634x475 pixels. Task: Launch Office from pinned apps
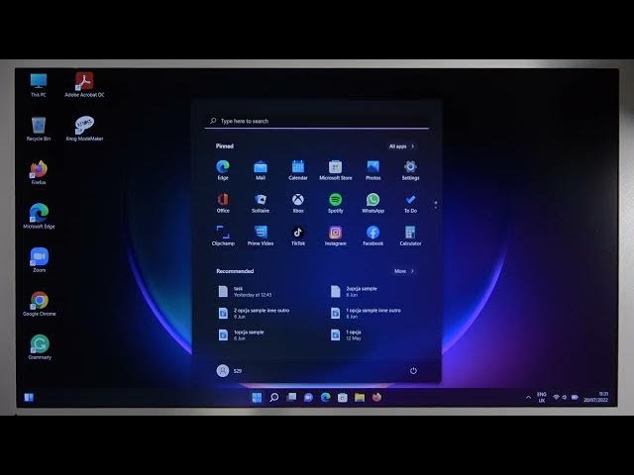tap(223, 203)
